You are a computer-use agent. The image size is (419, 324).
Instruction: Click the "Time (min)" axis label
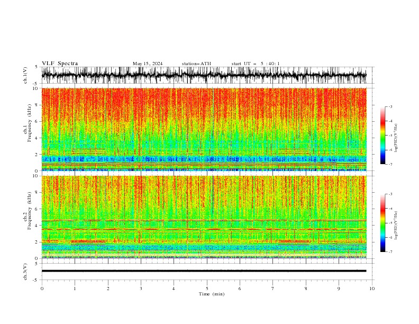coord(212,294)
